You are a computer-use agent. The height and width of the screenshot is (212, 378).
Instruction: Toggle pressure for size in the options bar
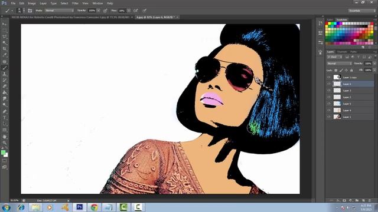point(144,11)
